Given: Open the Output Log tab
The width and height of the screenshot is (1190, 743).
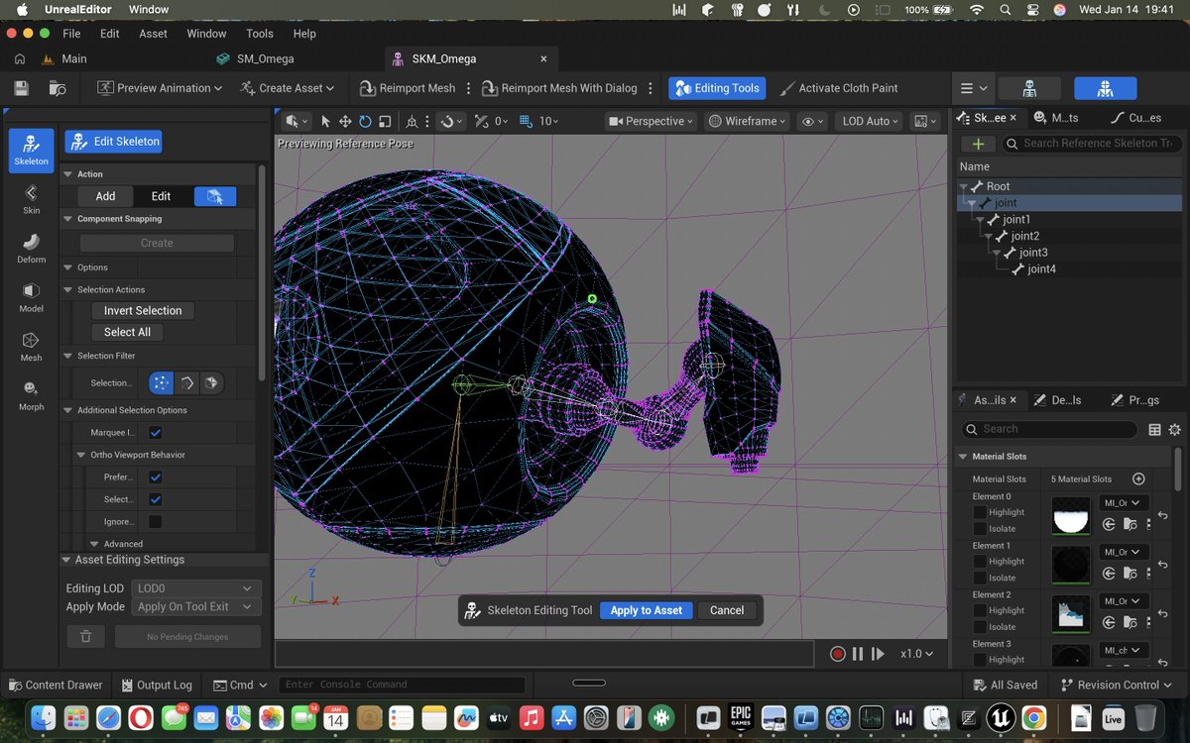Looking at the screenshot, I should (158, 685).
